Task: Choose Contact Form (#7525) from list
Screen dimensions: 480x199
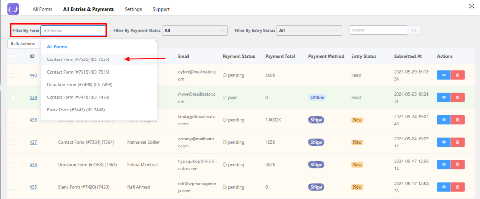Action: 78,59
